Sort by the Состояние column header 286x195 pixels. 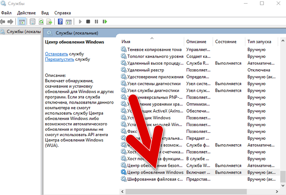click(229, 42)
